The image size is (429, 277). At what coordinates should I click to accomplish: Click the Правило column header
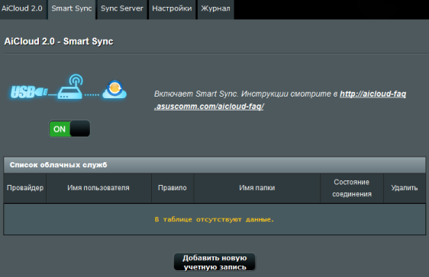pos(173,188)
